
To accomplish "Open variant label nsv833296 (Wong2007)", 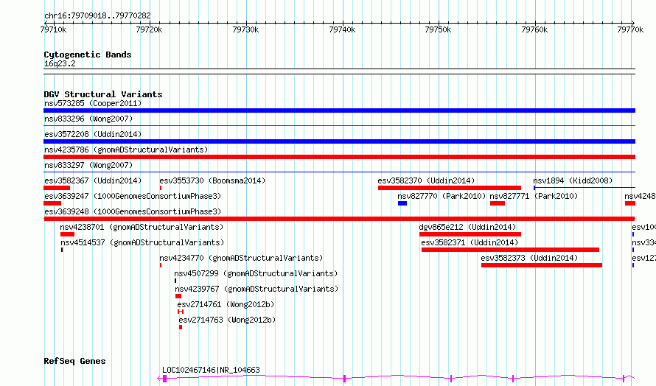I will click(88, 119).
